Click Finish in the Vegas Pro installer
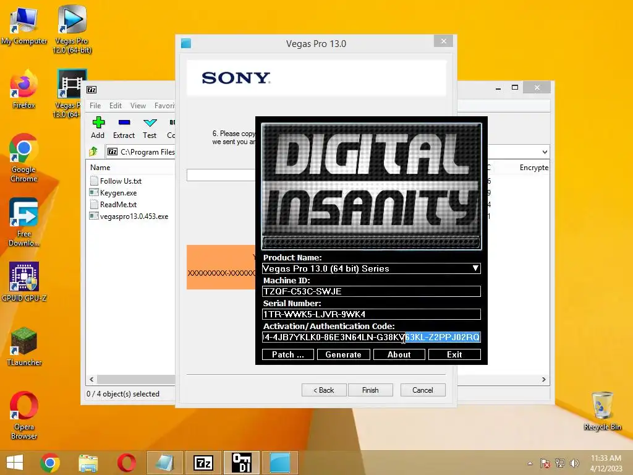The width and height of the screenshot is (633, 475). [370, 390]
